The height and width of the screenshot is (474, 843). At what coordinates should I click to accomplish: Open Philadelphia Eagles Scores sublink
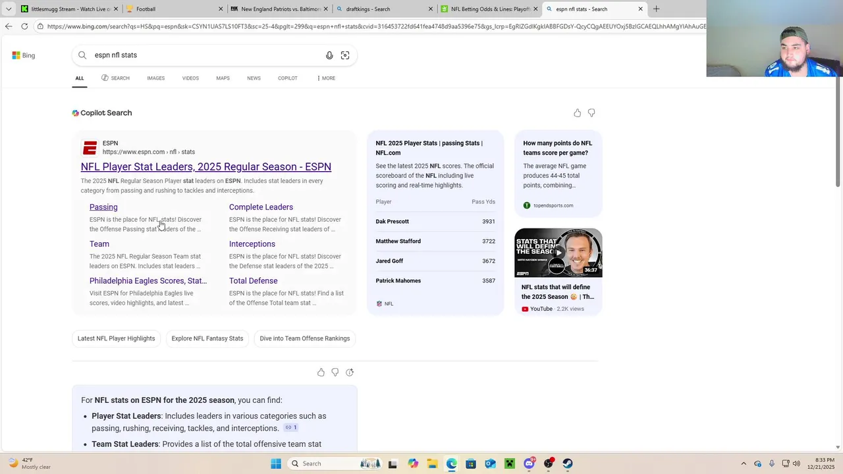pos(148,281)
